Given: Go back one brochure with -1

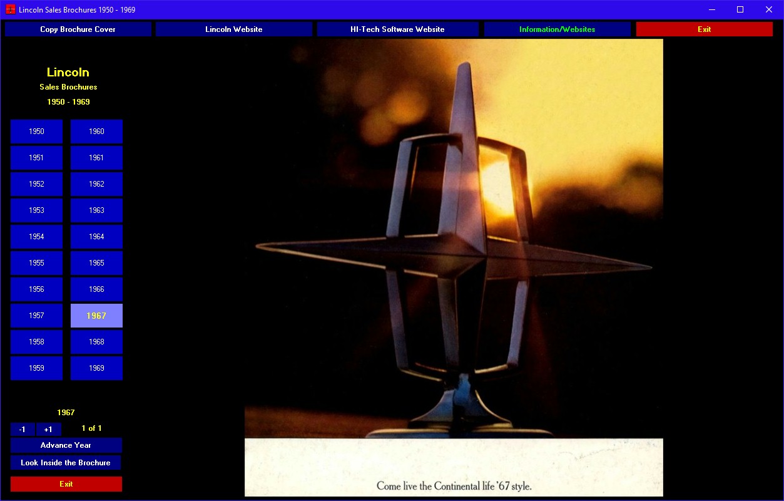Looking at the screenshot, I should [x=23, y=429].
